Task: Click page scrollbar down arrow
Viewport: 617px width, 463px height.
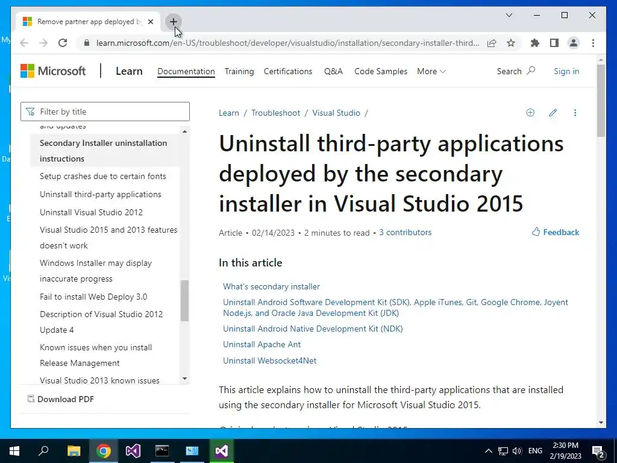Action: [601, 423]
